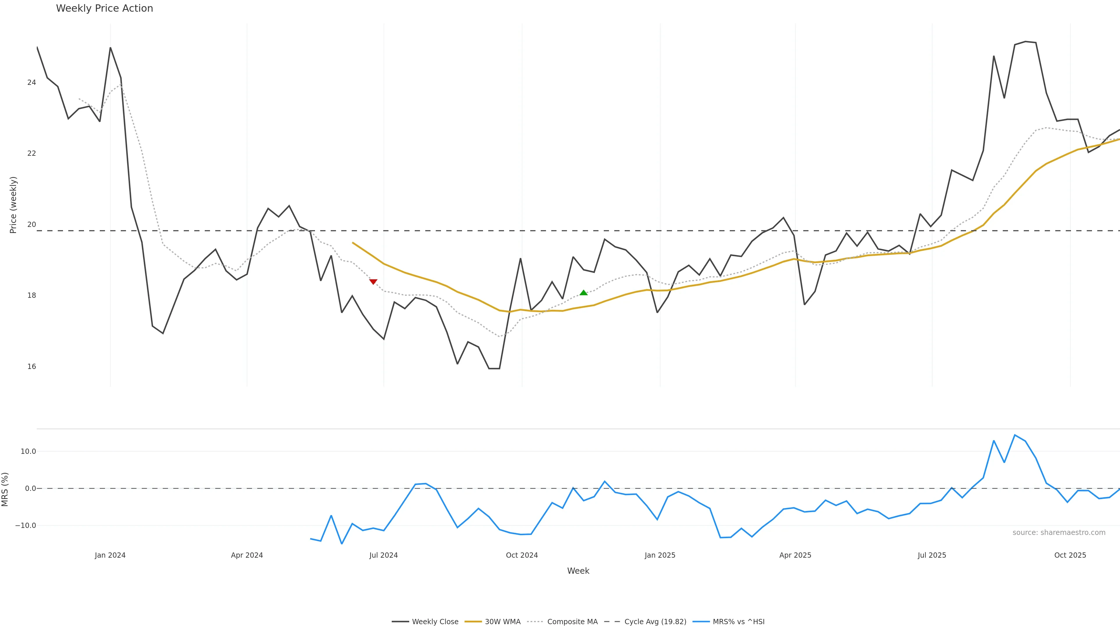Screen dimensions: 1120x630
Task: Select the Jul 2024 x-axis label
Action: tap(384, 555)
